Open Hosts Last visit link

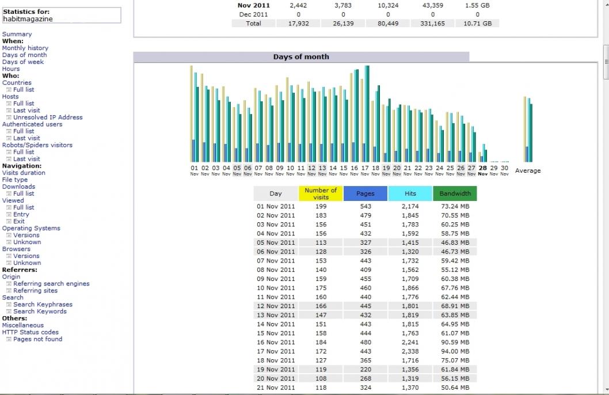click(26, 111)
